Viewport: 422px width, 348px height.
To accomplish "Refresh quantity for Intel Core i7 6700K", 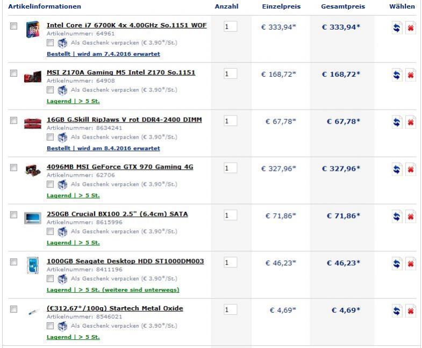I will coord(396,28).
